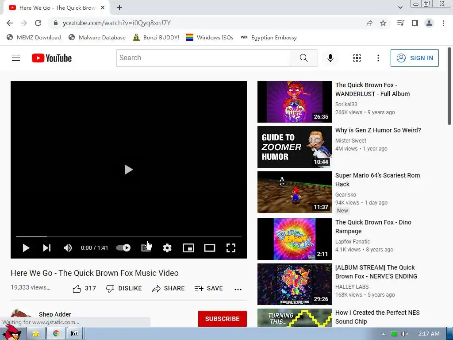Open the Chrome profile avatar
This screenshot has height=340, width=453.
(429, 23)
